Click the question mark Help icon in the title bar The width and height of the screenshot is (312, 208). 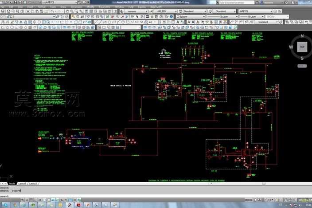[x=293, y=2]
